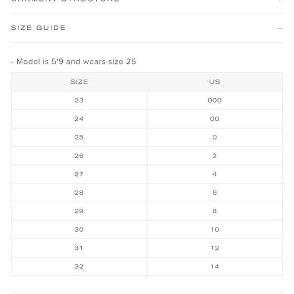Select US size 8 cell
This screenshot has height=294, width=294.
(x=215, y=211)
